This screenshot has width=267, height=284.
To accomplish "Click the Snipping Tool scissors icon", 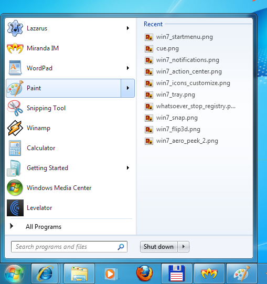I will tap(15, 108).
